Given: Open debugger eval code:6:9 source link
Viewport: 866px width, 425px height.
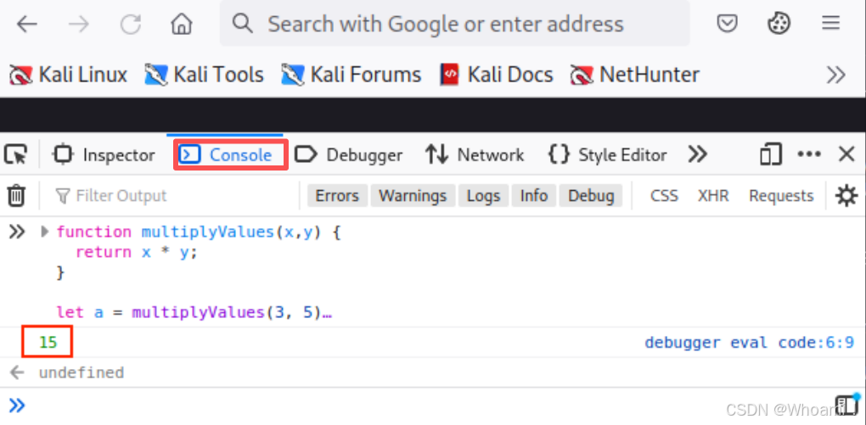Looking at the screenshot, I should tap(750, 343).
